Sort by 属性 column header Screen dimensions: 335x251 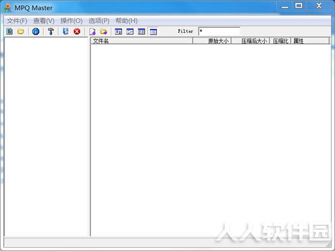click(x=310, y=41)
